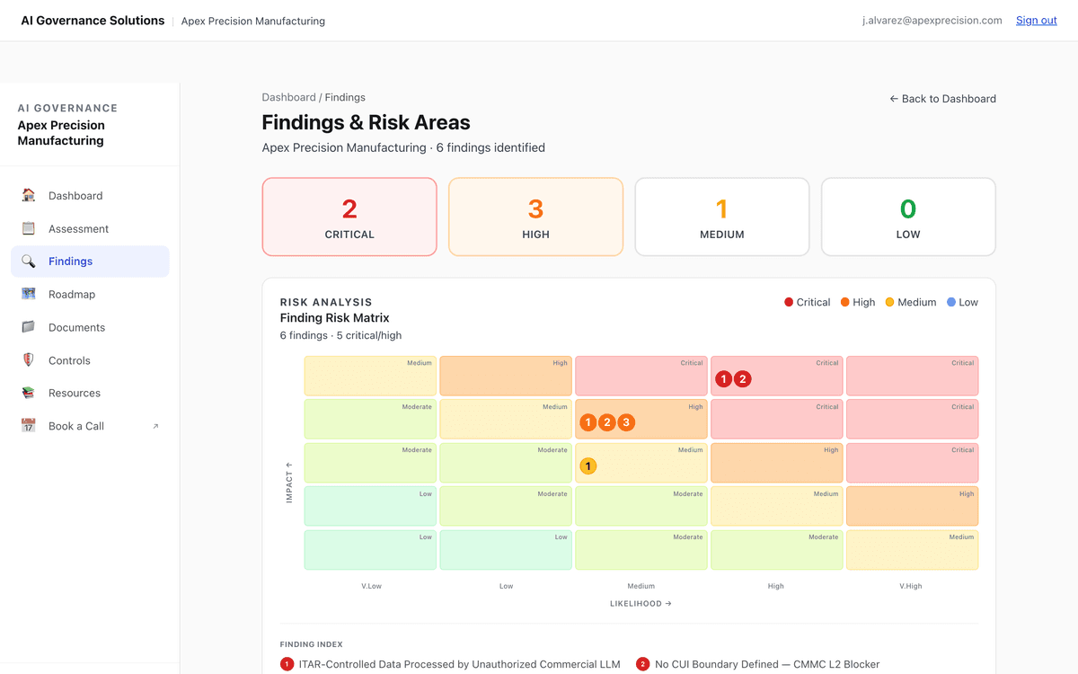The height and width of the screenshot is (674, 1078).
Task: Click the Roadmap map icon
Action: (x=29, y=294)
